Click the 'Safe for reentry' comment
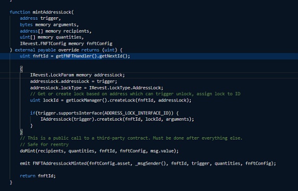This screenshot has height=191, width=298. point(44,144)
